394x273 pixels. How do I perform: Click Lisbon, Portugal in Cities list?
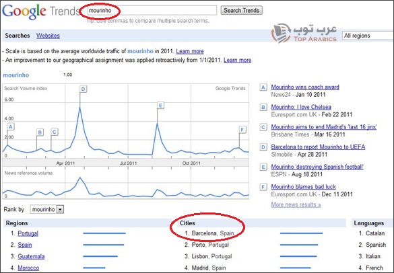[x=211, y=256]
